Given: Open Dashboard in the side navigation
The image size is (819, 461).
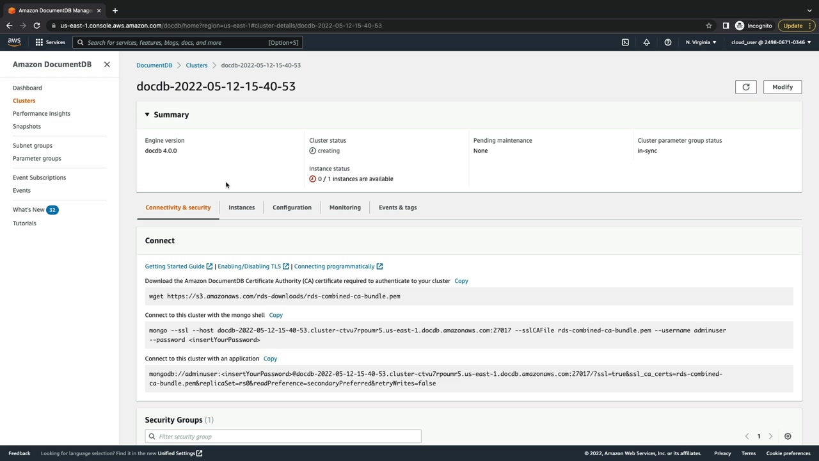Looking at the screenshot, I should coord(28,88).
